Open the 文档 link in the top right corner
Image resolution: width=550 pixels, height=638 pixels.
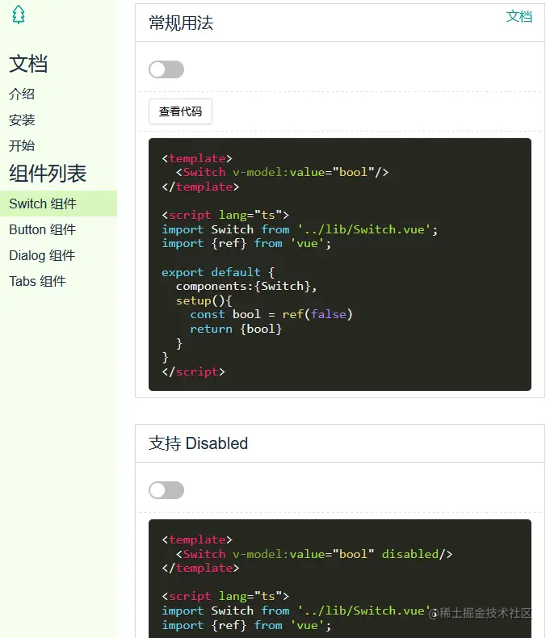click(x=519, y=17)
